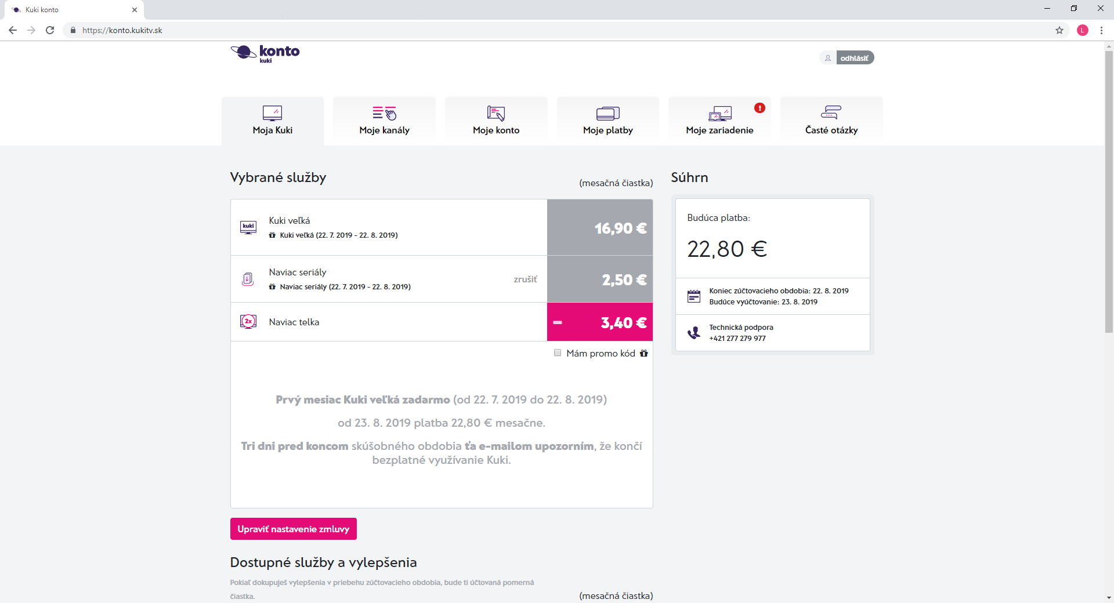The image size is (1114, 603).
Task: Click the gift icon next to promo kód
Action: click(x=644, y=353)
